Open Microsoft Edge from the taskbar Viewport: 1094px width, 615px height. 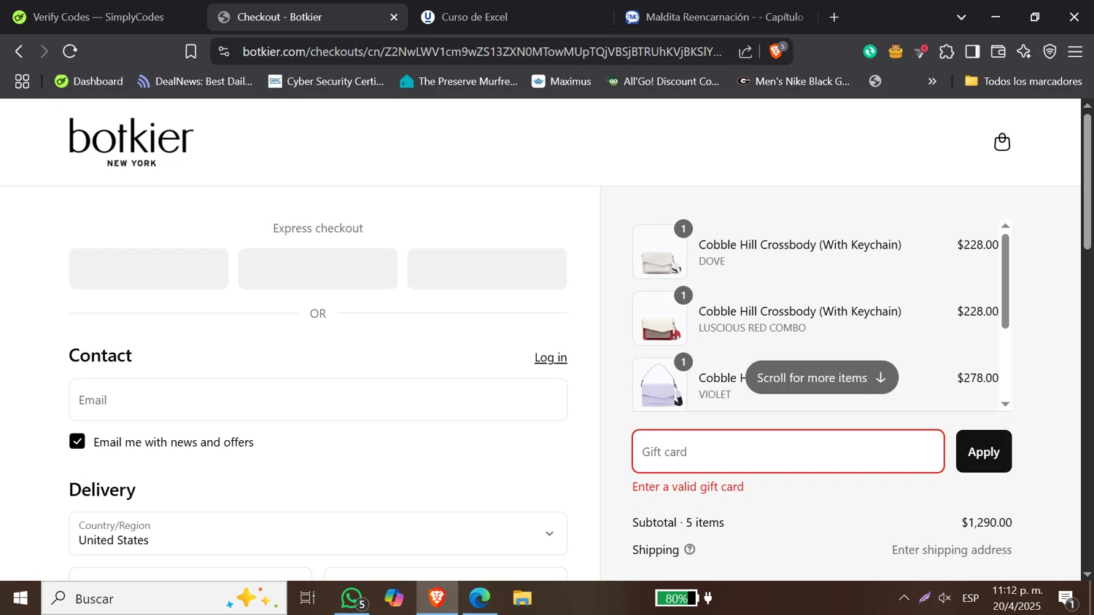[480, 598]
